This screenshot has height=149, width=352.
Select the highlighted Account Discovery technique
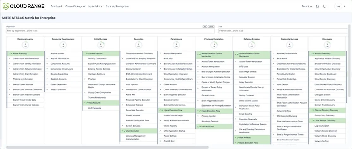pyautogui.click(x=327, y=53)
